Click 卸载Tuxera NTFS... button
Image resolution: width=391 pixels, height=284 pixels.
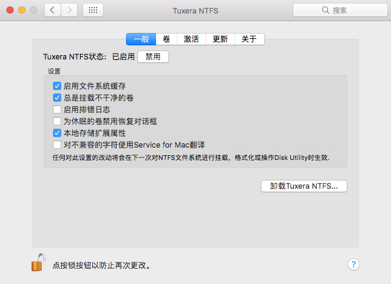pyautogui.click(x=304, y=186)
